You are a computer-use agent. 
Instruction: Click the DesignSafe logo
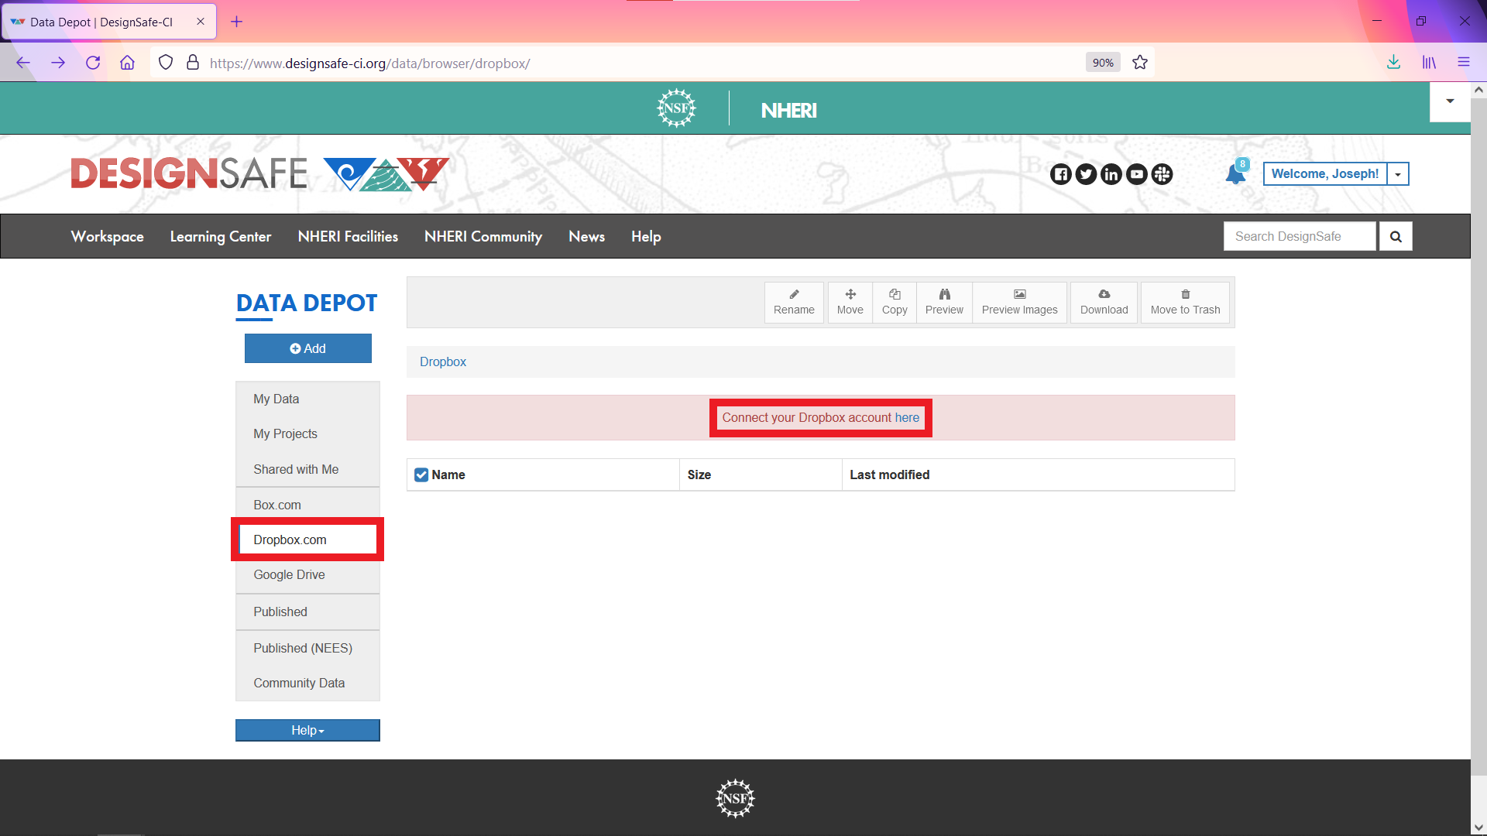(259, 173)
